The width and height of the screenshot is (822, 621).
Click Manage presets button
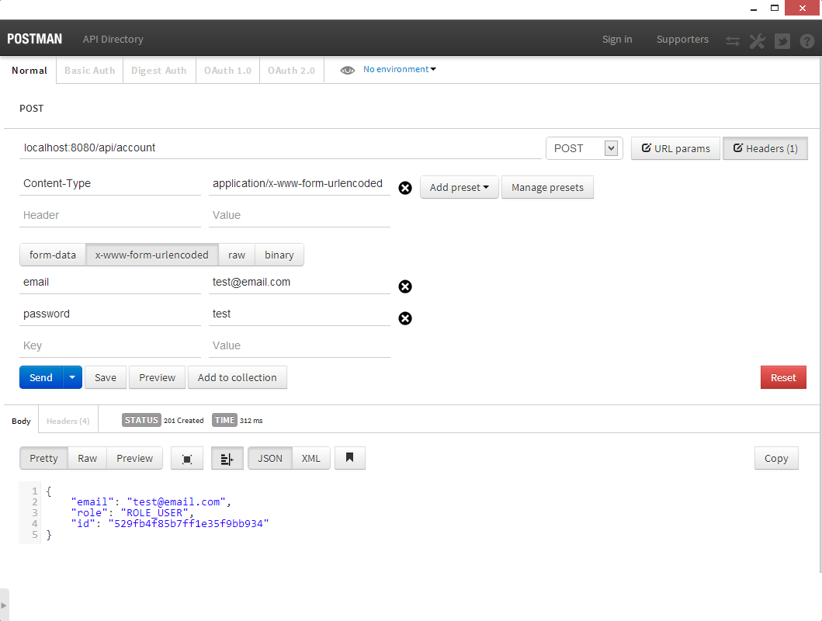[x=547, y=188]
